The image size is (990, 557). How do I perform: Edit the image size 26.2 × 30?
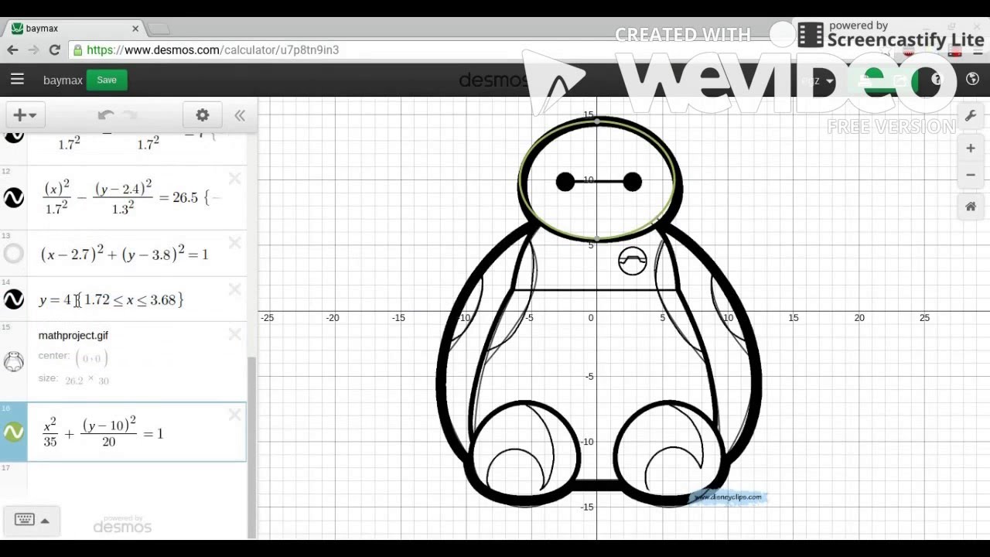point(87,381)
